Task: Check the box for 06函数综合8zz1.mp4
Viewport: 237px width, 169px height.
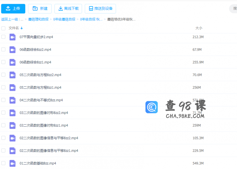Action: (3, 62)
